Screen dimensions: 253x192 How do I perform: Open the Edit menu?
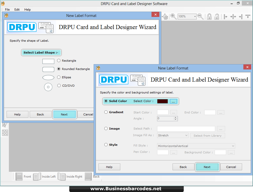[x=17, y=10]
